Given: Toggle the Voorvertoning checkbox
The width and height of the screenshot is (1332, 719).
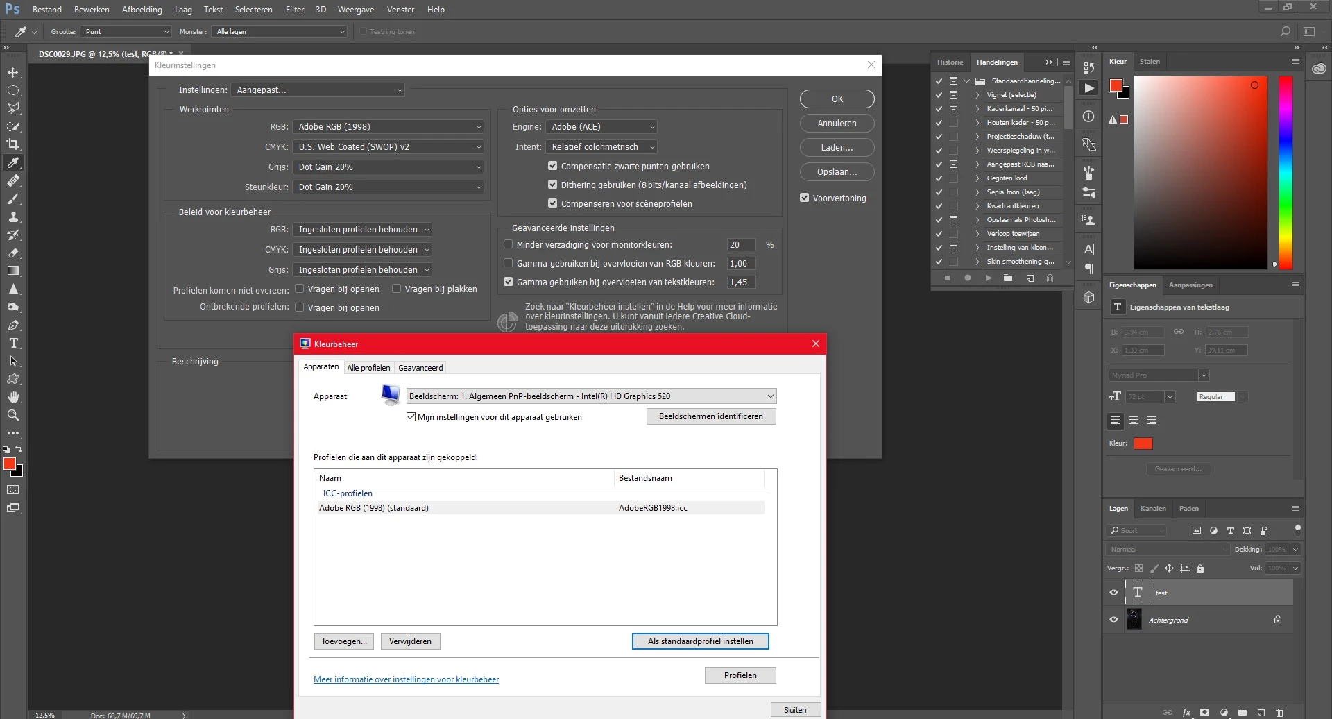Looking at the screenshot, I should point(804,198).
